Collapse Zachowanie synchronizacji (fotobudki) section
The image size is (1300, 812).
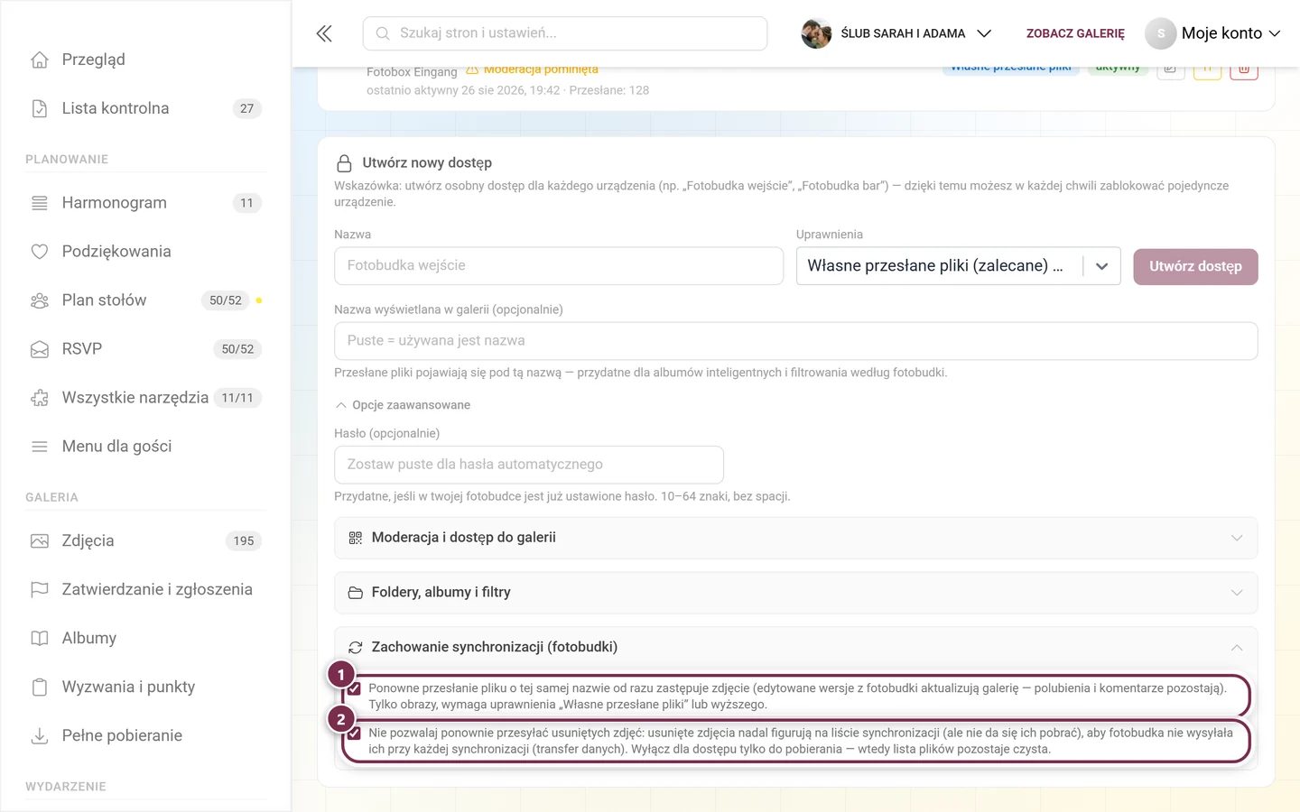[x=795, y=648]
